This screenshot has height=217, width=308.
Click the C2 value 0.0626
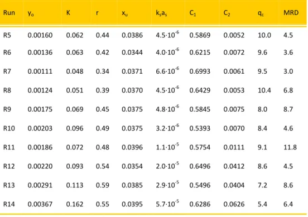click(x=234, y=204)
